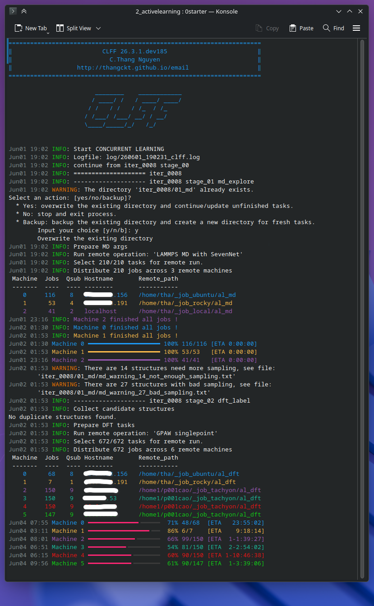This screenshot has height=606, width=374.
Task: Maximize the Konsole window
Action: [x=350, y=11]
